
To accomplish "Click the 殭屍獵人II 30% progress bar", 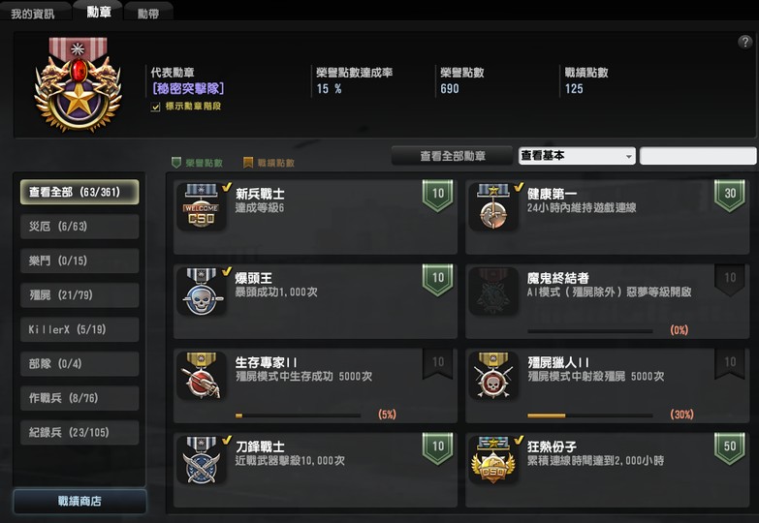I will (x=590, y=415).
